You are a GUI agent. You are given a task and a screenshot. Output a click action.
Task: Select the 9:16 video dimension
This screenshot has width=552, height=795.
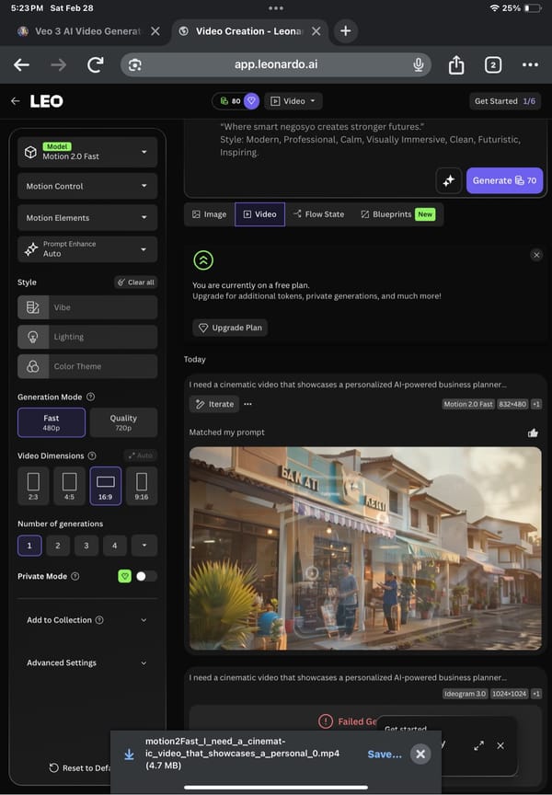[x=141, y=486]
